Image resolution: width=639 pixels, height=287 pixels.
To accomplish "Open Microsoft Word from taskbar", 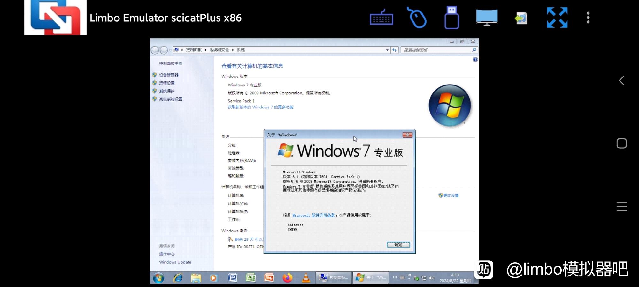I will (x=232, y=278).
